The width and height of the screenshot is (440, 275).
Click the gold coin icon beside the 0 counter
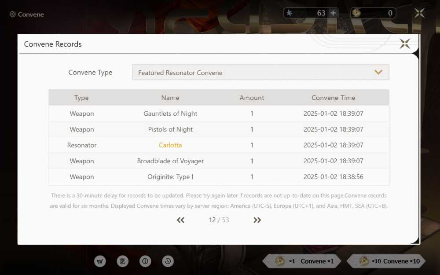pos(356,13)
